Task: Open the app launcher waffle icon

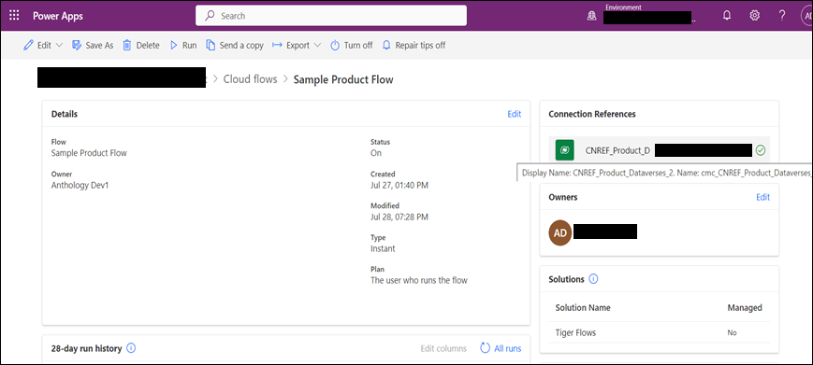Action: [15, 16]
